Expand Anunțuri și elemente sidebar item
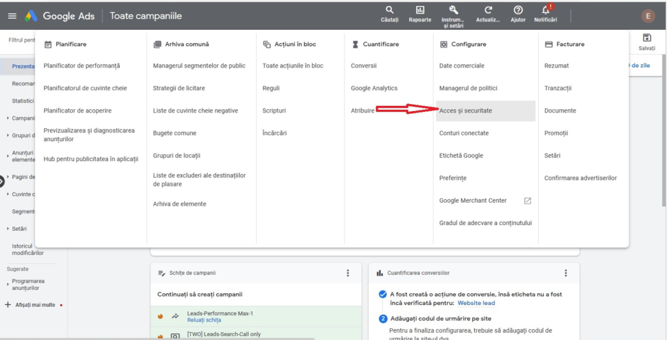667x340 pixels. tap(8, 156)
